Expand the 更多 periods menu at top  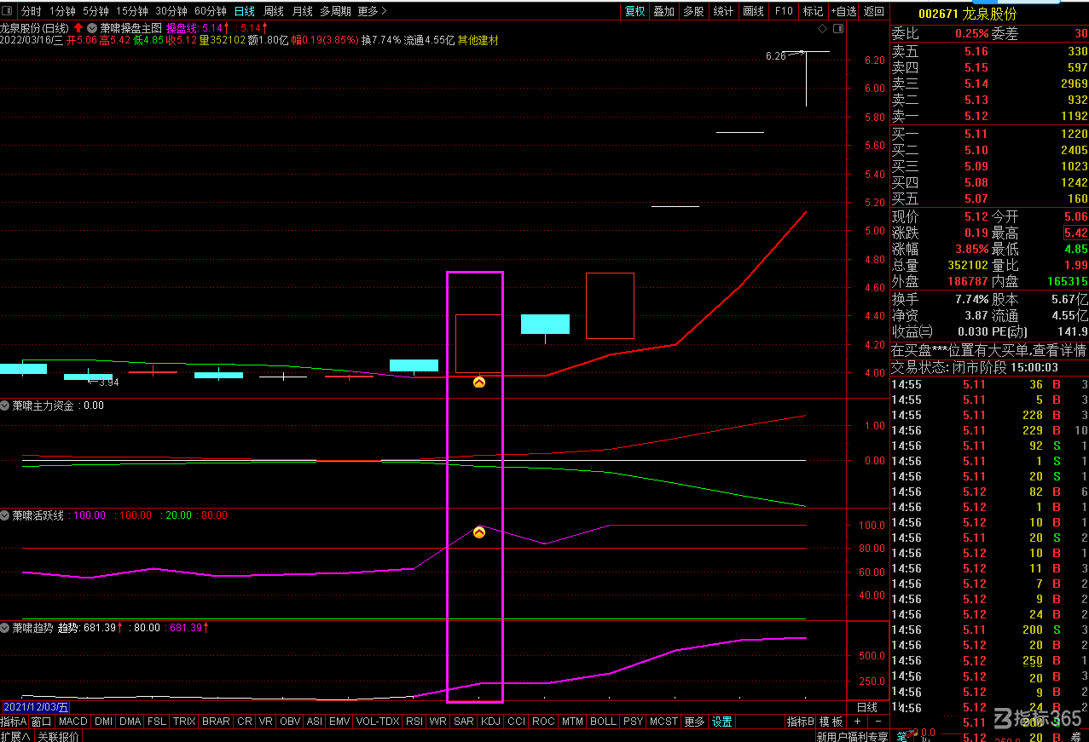pyautogui.click(x=372, y=11)
